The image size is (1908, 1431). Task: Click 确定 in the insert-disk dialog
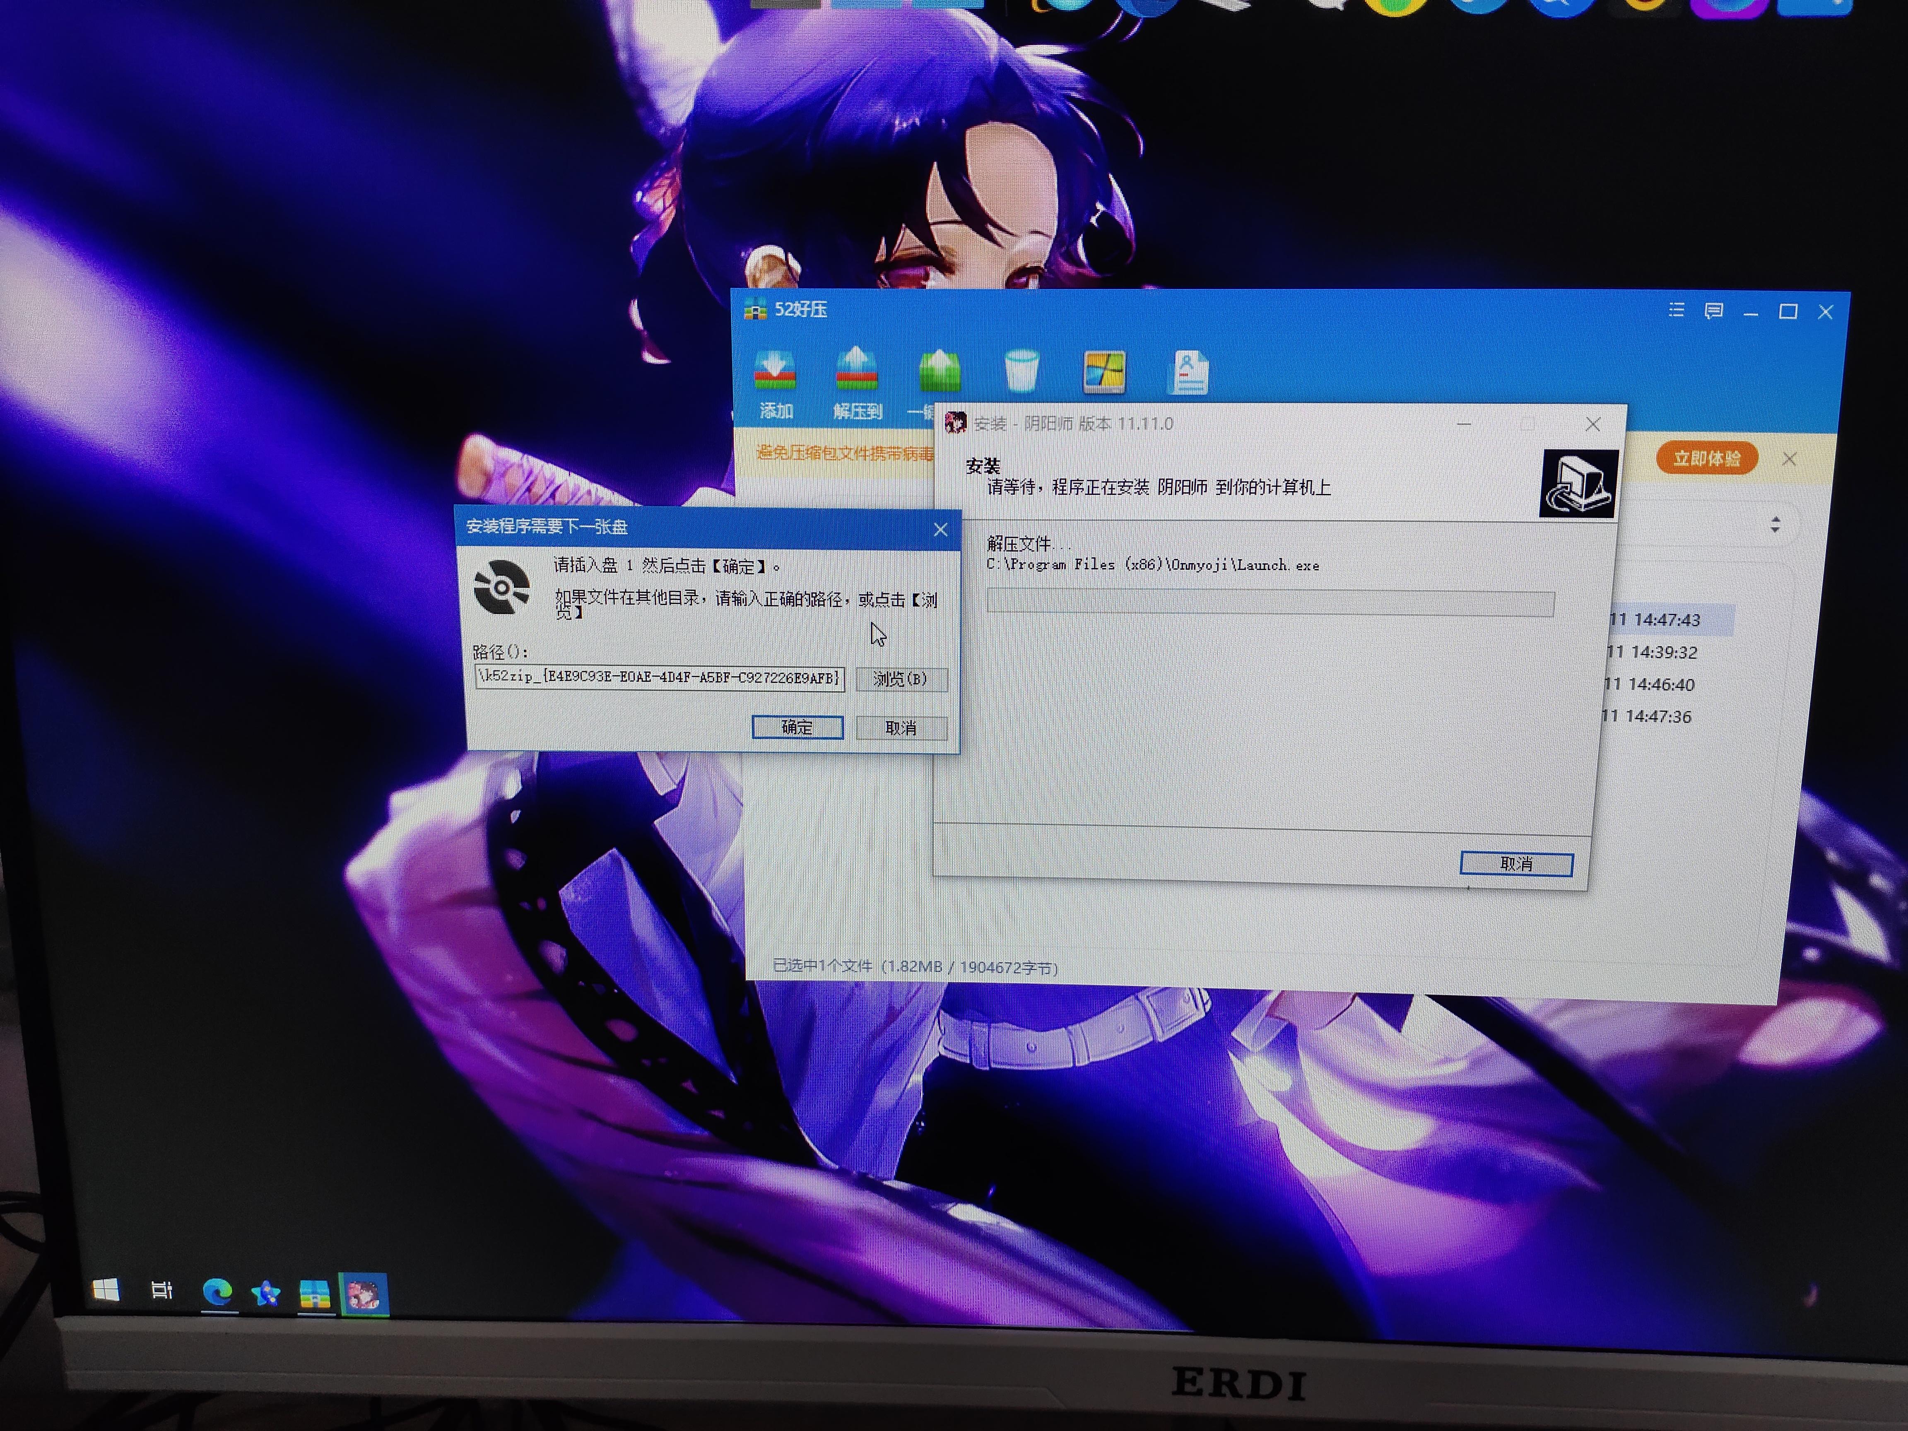[797, 727]
